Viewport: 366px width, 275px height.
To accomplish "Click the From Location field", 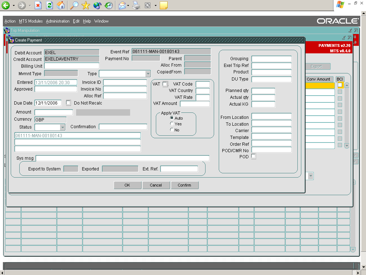I will pyautogui.click(x=272, y=116).
